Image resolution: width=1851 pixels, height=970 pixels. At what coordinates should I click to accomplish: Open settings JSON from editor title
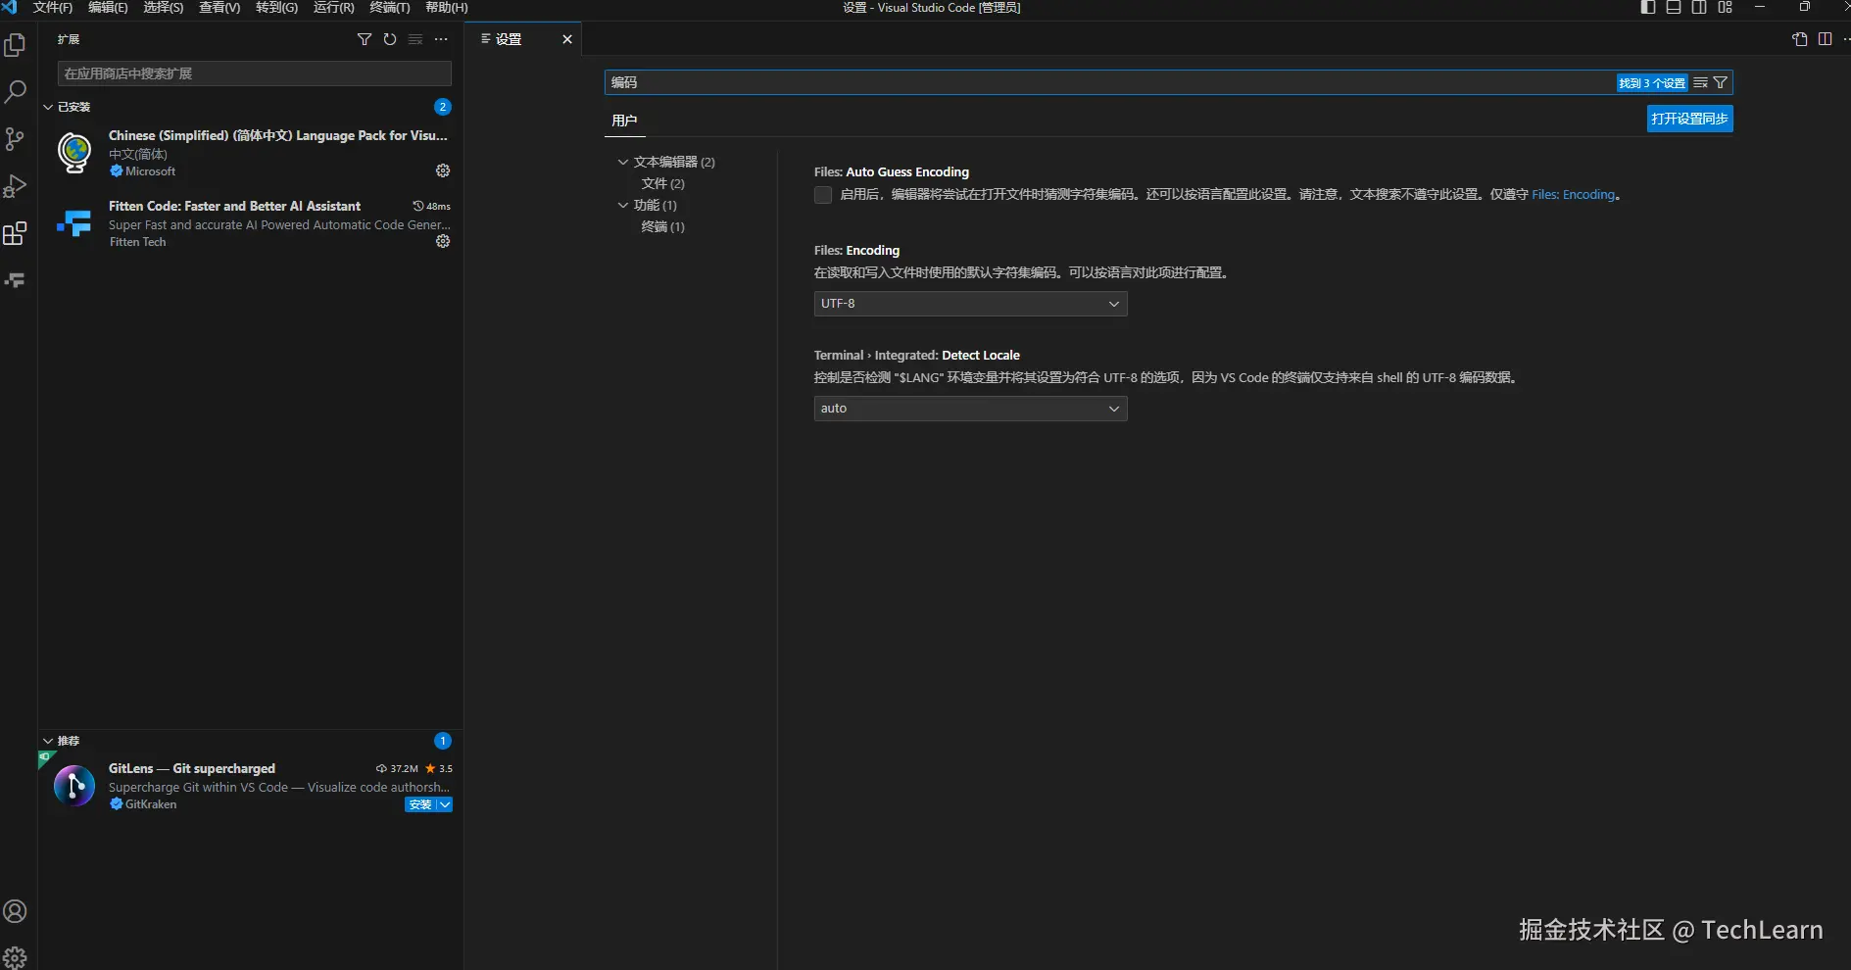click(x=1800, y=39)
